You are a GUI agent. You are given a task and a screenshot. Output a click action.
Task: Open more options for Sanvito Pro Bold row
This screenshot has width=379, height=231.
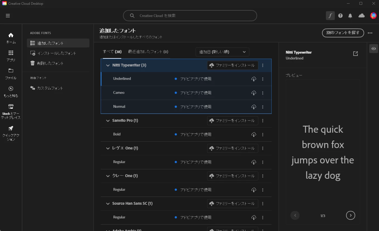coord(263,134)
